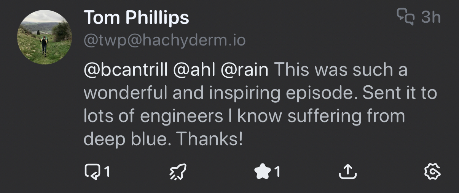459x193 pixels.
Task: Click the Tom Phillips display name
Action: pos(136,17)
